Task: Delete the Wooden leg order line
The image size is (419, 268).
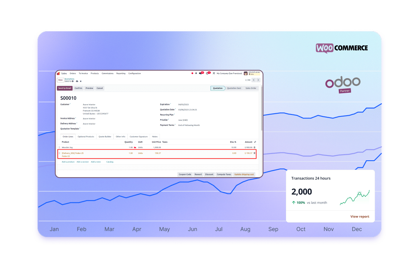Action: (254, 148)
